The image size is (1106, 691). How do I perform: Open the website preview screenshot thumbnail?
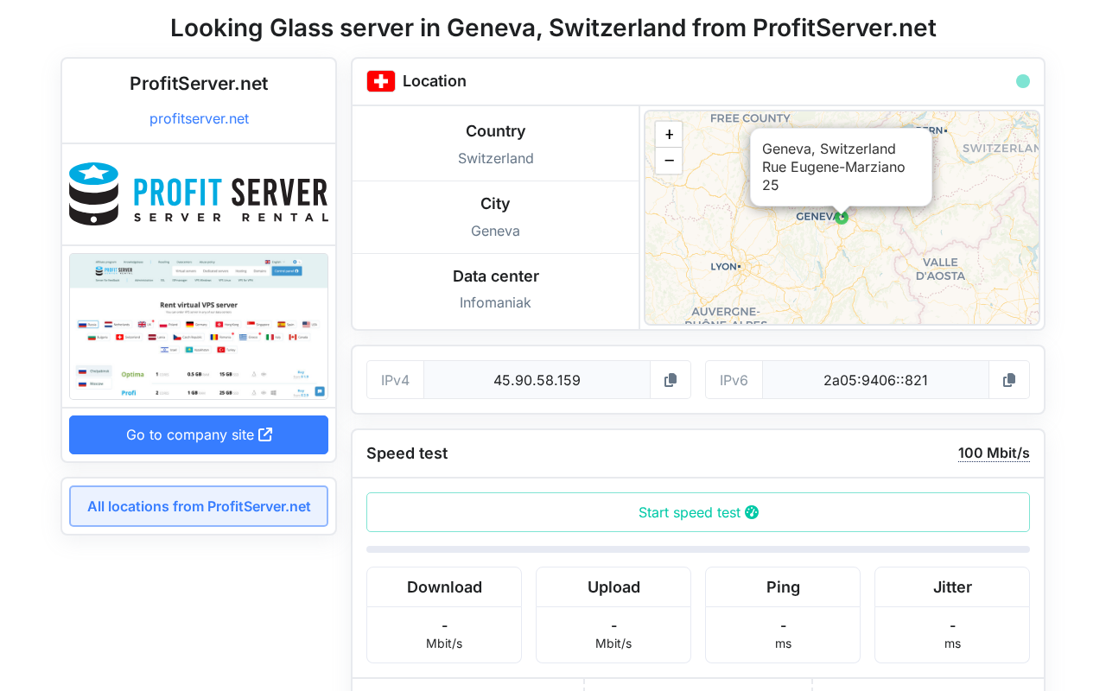199,326
